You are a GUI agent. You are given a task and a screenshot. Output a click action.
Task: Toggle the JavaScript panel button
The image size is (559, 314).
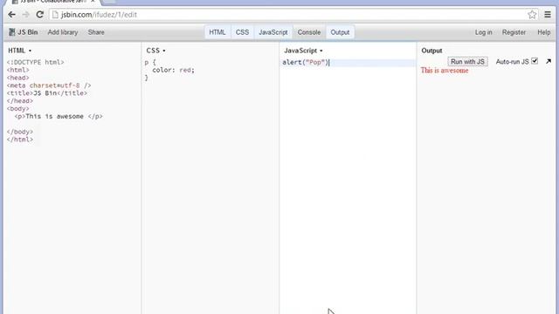[273, 32]
